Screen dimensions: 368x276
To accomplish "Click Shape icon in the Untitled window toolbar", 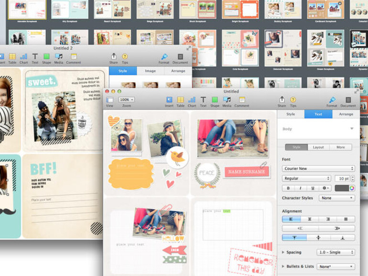I will pos(215,100).
